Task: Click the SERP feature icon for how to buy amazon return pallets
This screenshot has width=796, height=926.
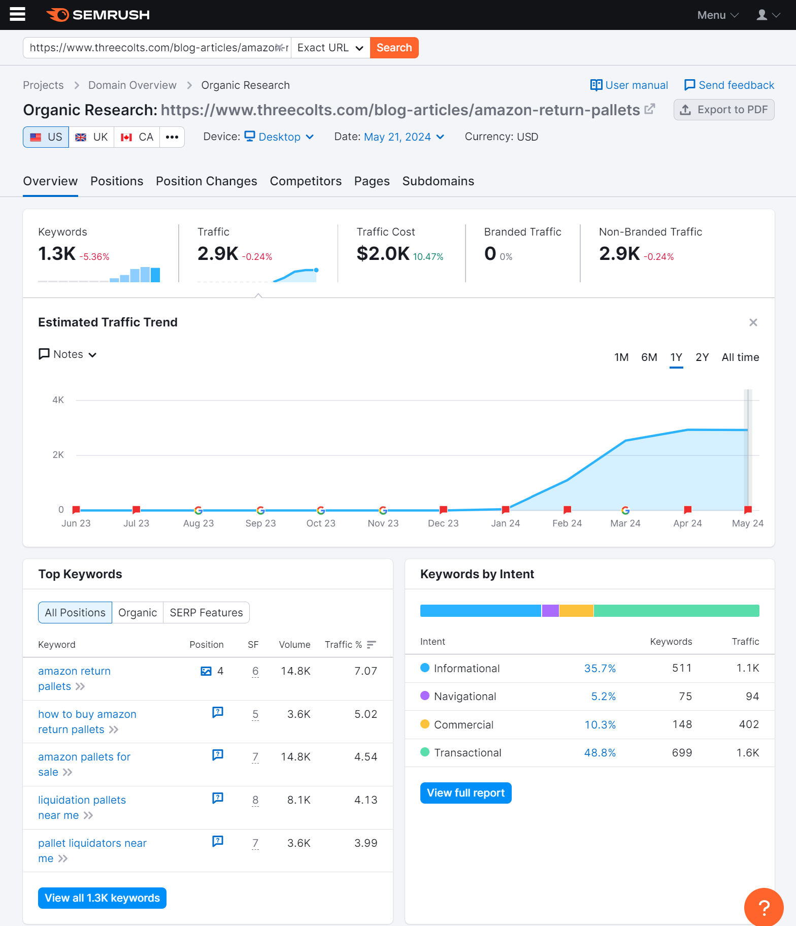Action: click(x=218, y=712)
